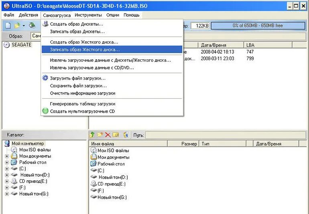This screenshot has width=309, height=214.
Task: Click the Мой компьютер icon in catalog tree
Action: point(7,143)
